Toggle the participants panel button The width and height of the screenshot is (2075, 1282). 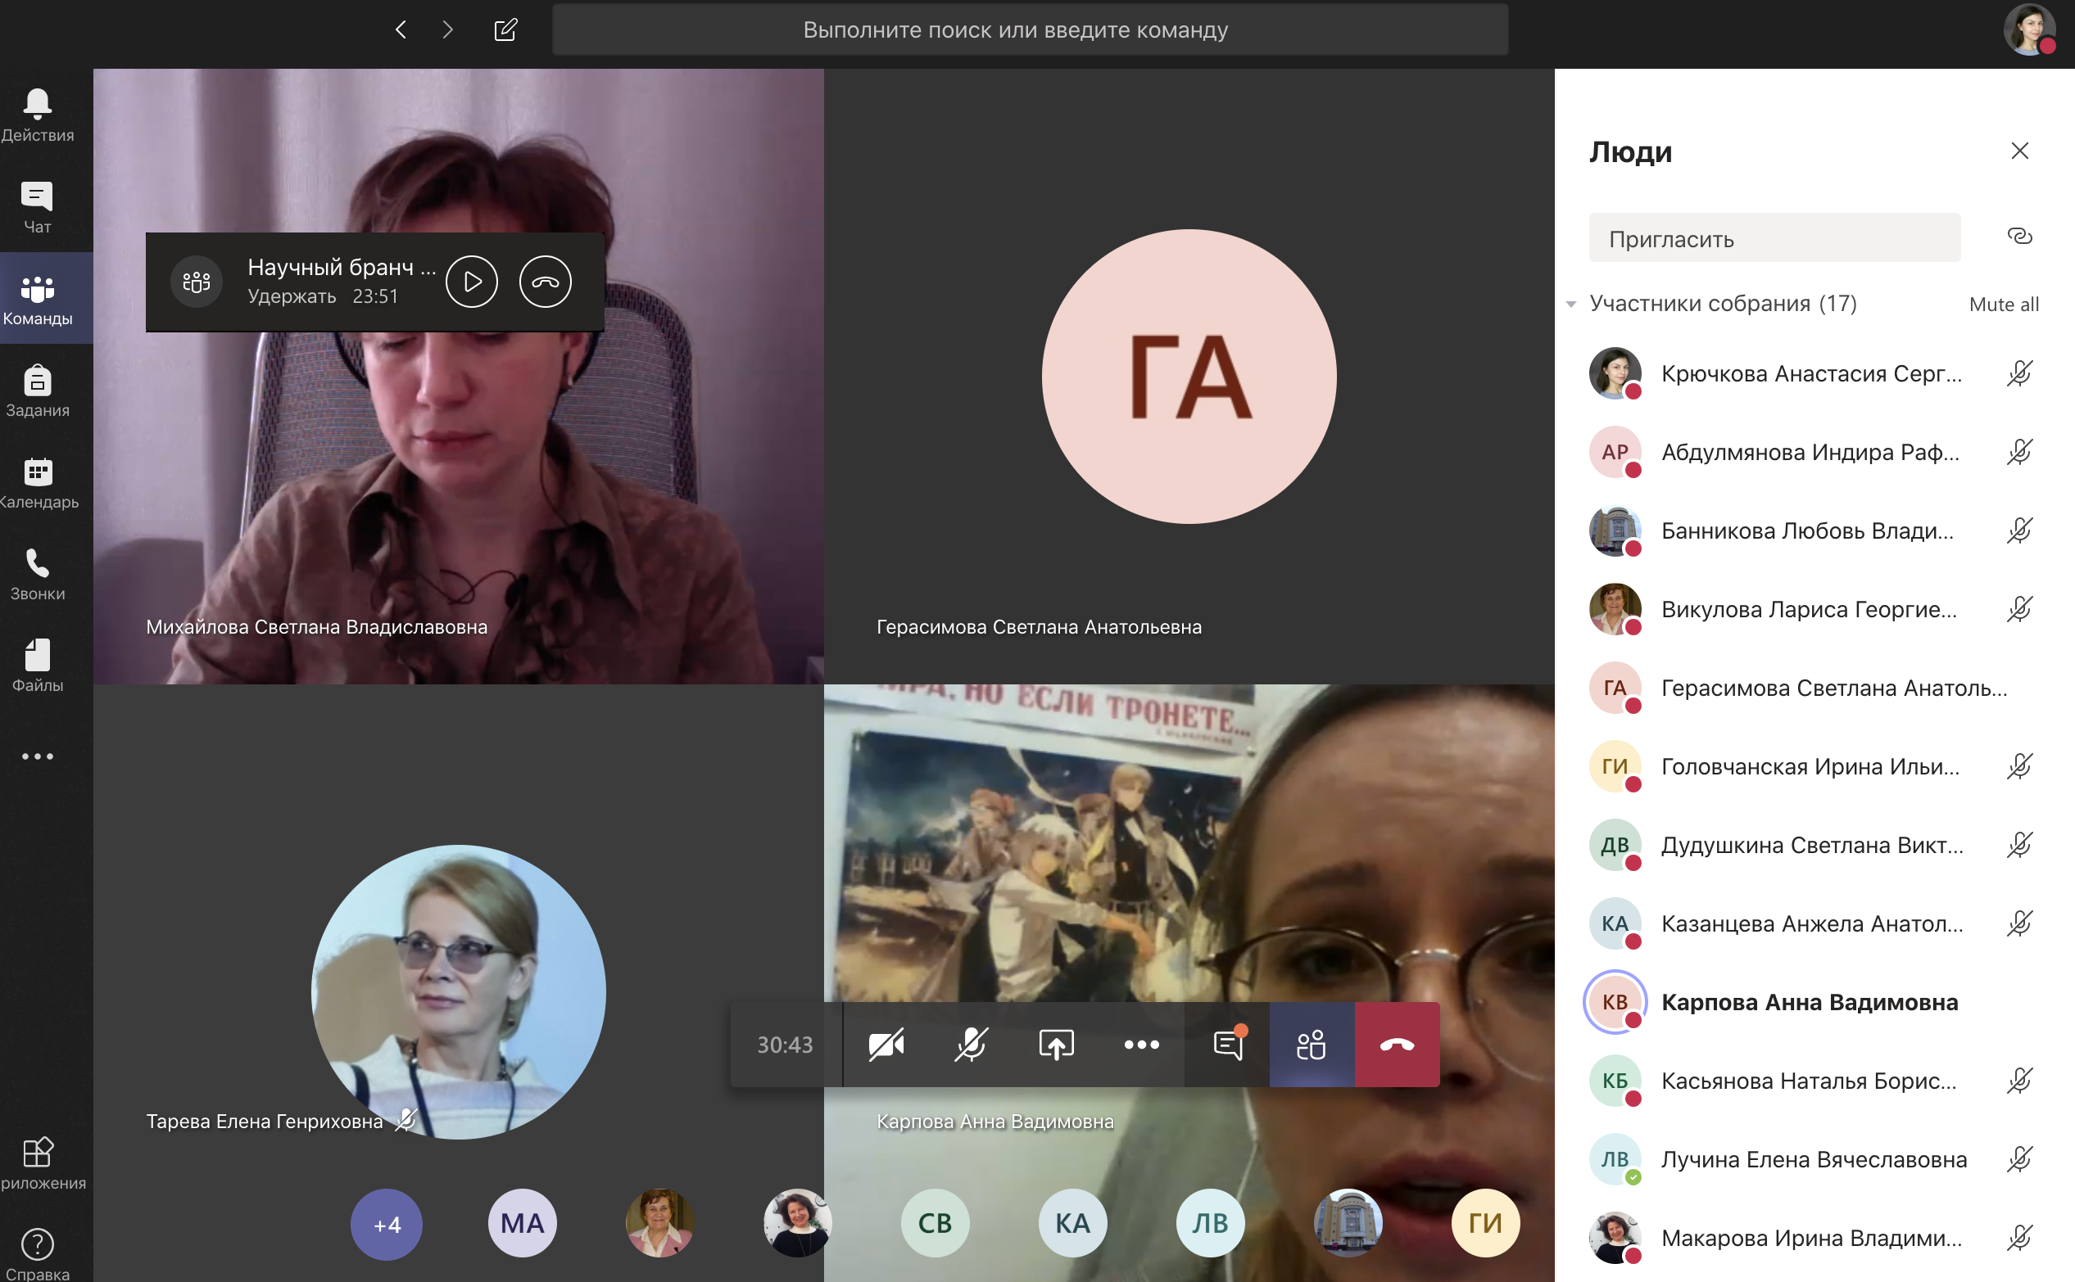(x=1312, y=1045)
